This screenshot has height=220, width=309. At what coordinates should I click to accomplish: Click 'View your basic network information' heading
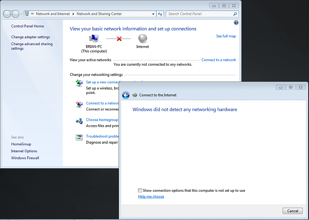(x=133, y=29)
